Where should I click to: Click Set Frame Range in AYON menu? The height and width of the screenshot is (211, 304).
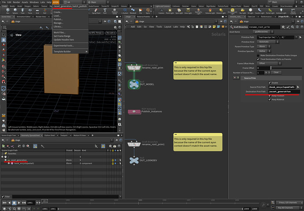pyautogui.click(x=62, y=36)
